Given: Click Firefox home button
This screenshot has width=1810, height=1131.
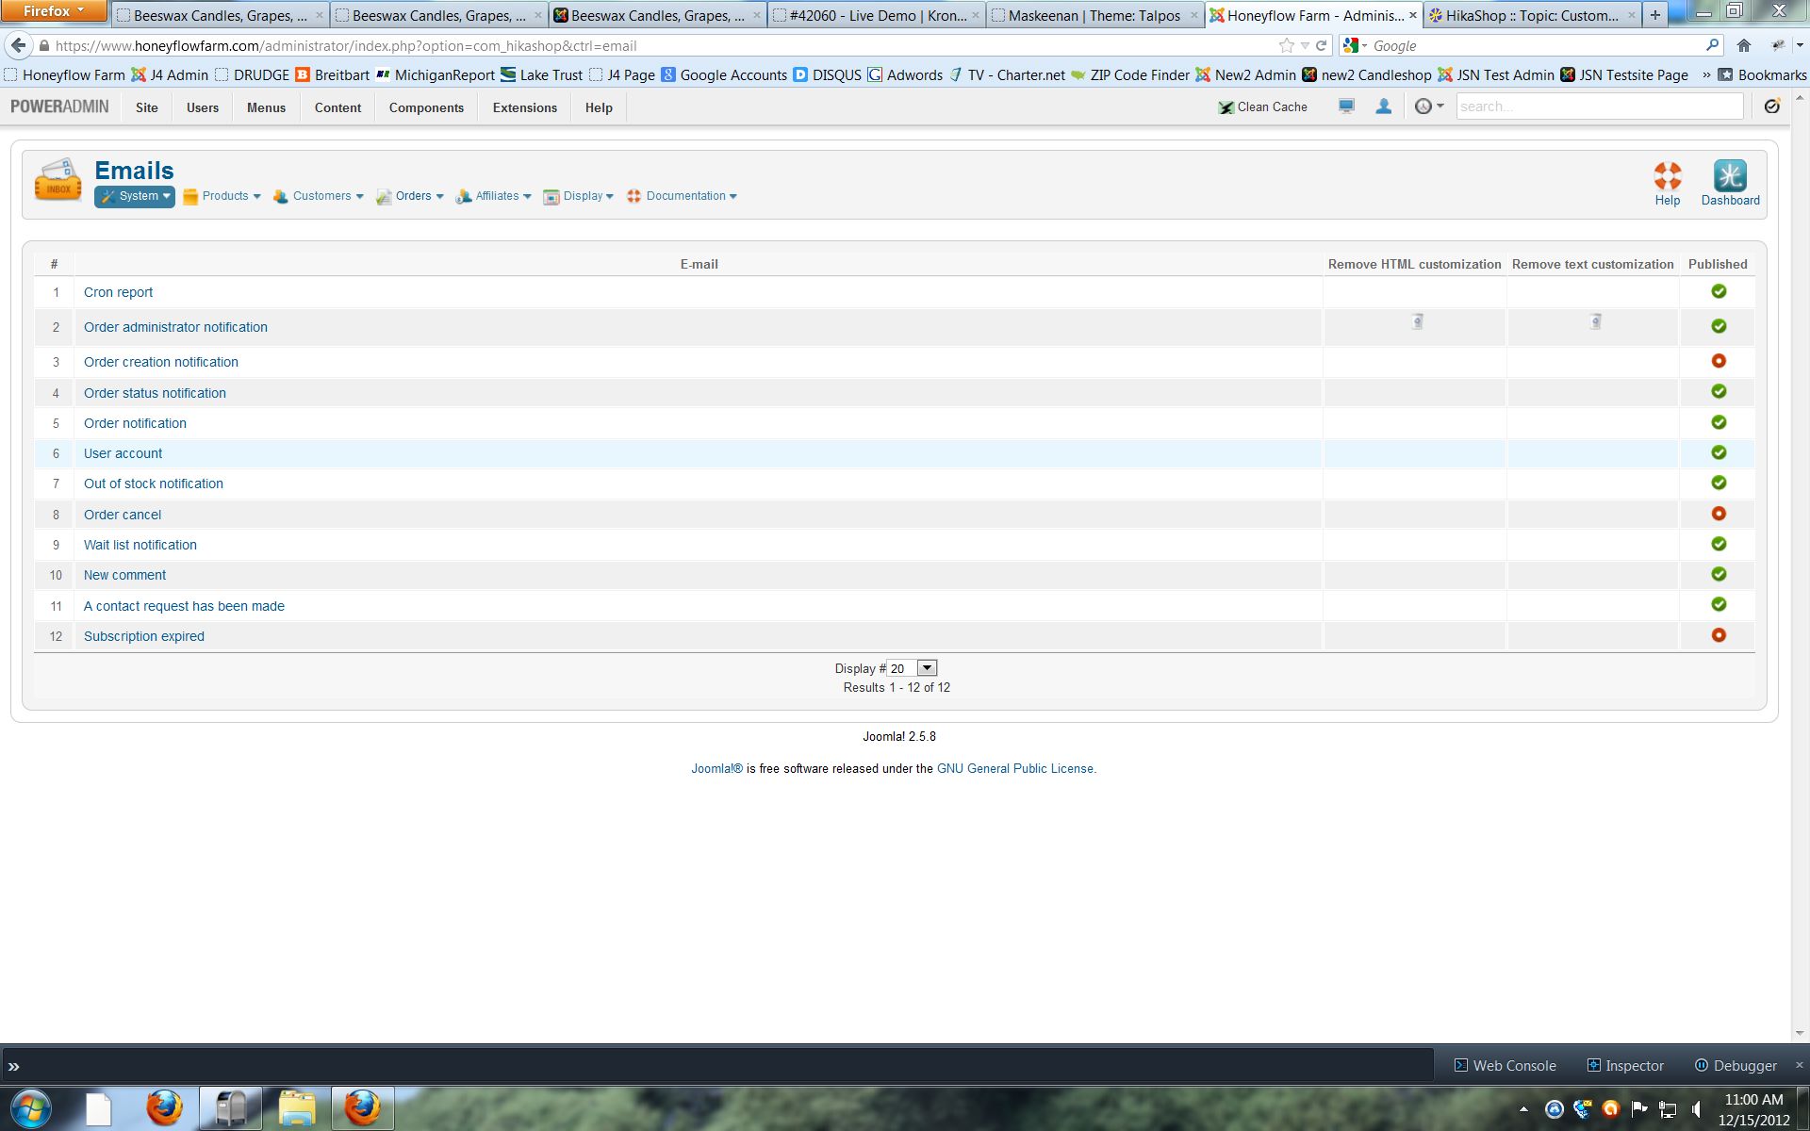Looking at the screenshot, I should [x=1743, y=45].
